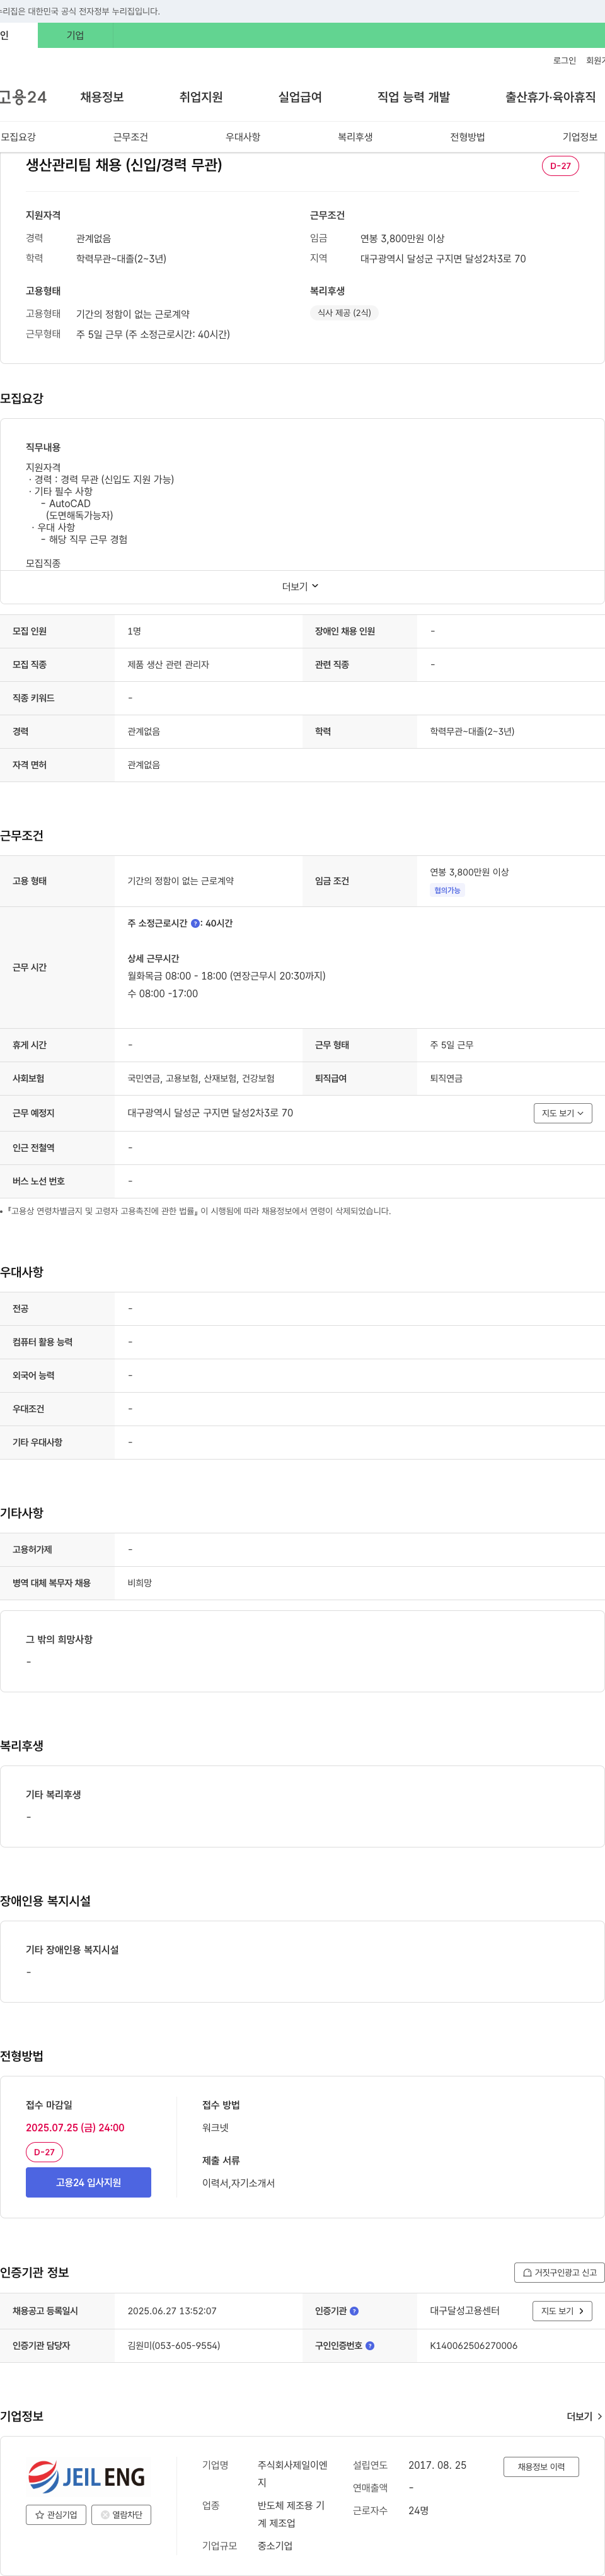Image resolution: width=605 pixels, height=2576 pixels.
Task: Select 설립연도 value 2017. 08. 25
Action: [437, 2465]
